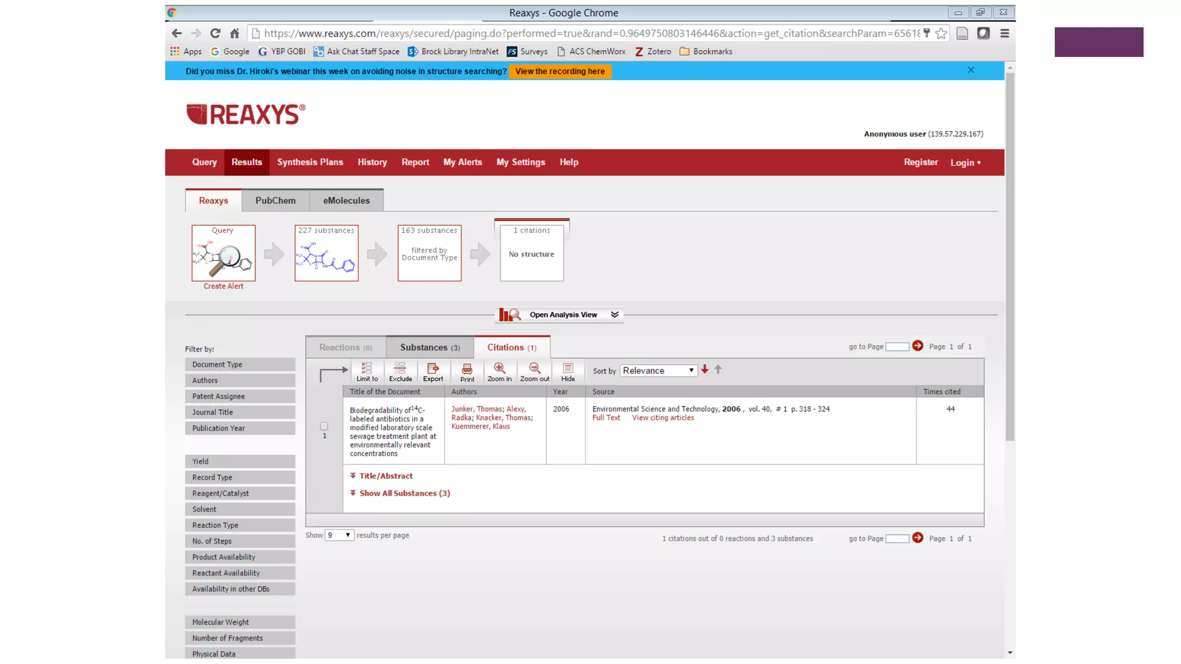Switch to the Substances (3) tab

point(430,347)
